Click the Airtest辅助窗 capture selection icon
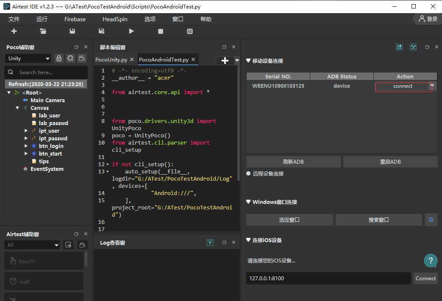 [x=68, y=245]
